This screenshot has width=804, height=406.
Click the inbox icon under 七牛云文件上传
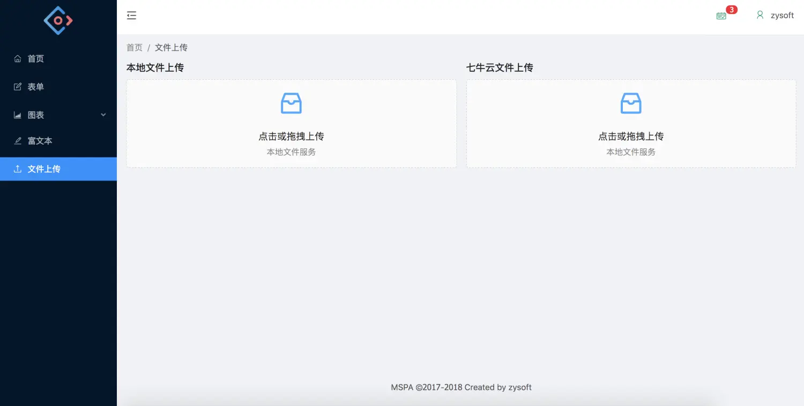631,103
